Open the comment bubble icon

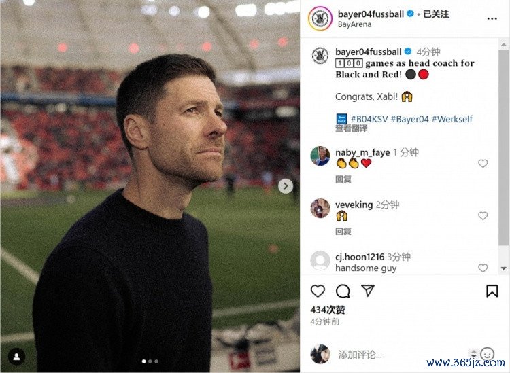[343, 291]
